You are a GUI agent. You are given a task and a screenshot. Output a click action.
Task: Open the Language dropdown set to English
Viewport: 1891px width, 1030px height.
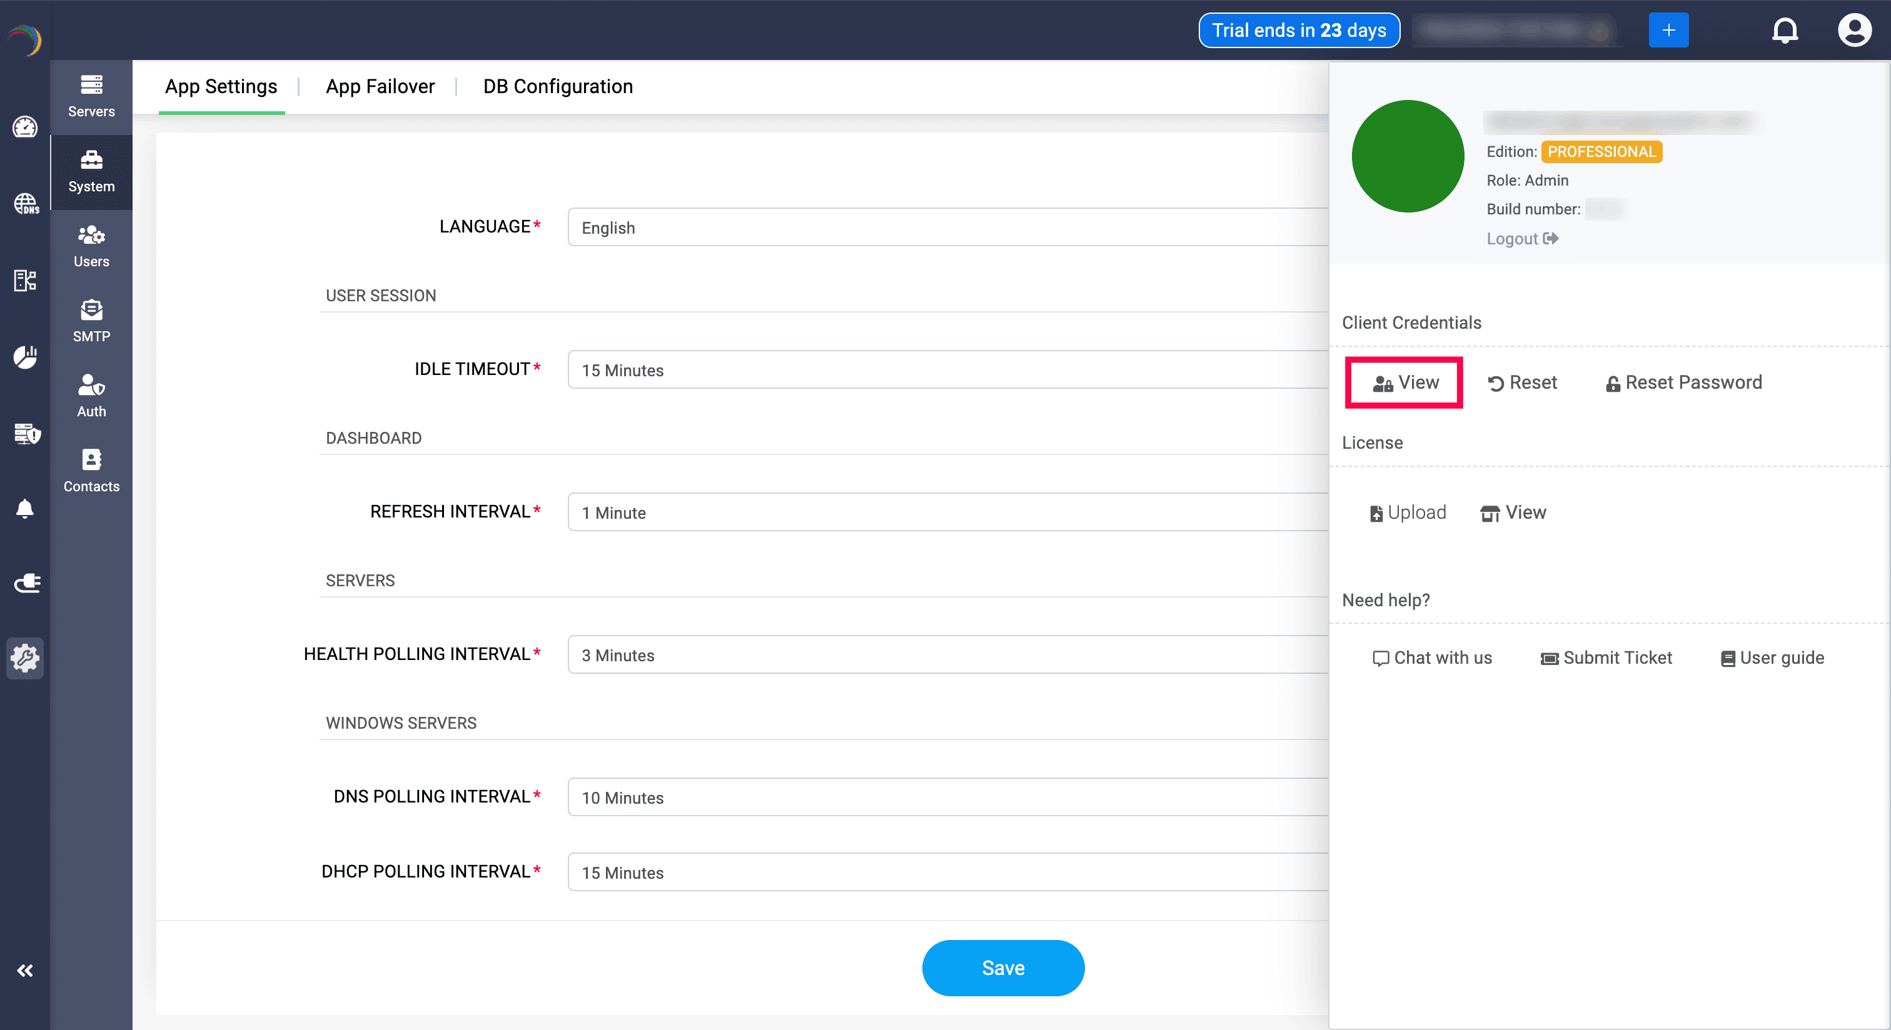pos(947,227)
